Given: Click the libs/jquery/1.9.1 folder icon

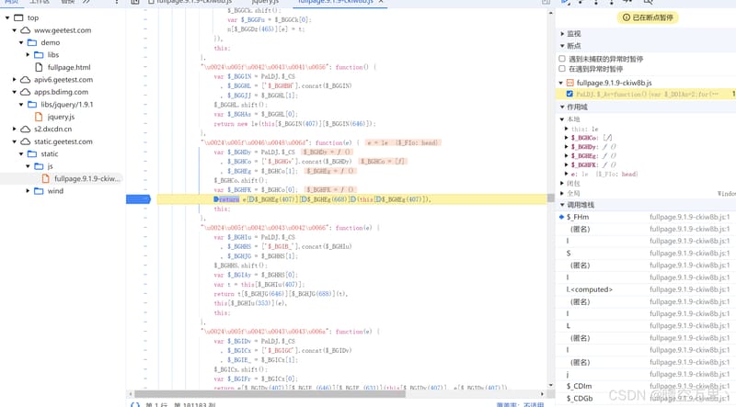Looking at the screenshot, I should pos(32,105).
